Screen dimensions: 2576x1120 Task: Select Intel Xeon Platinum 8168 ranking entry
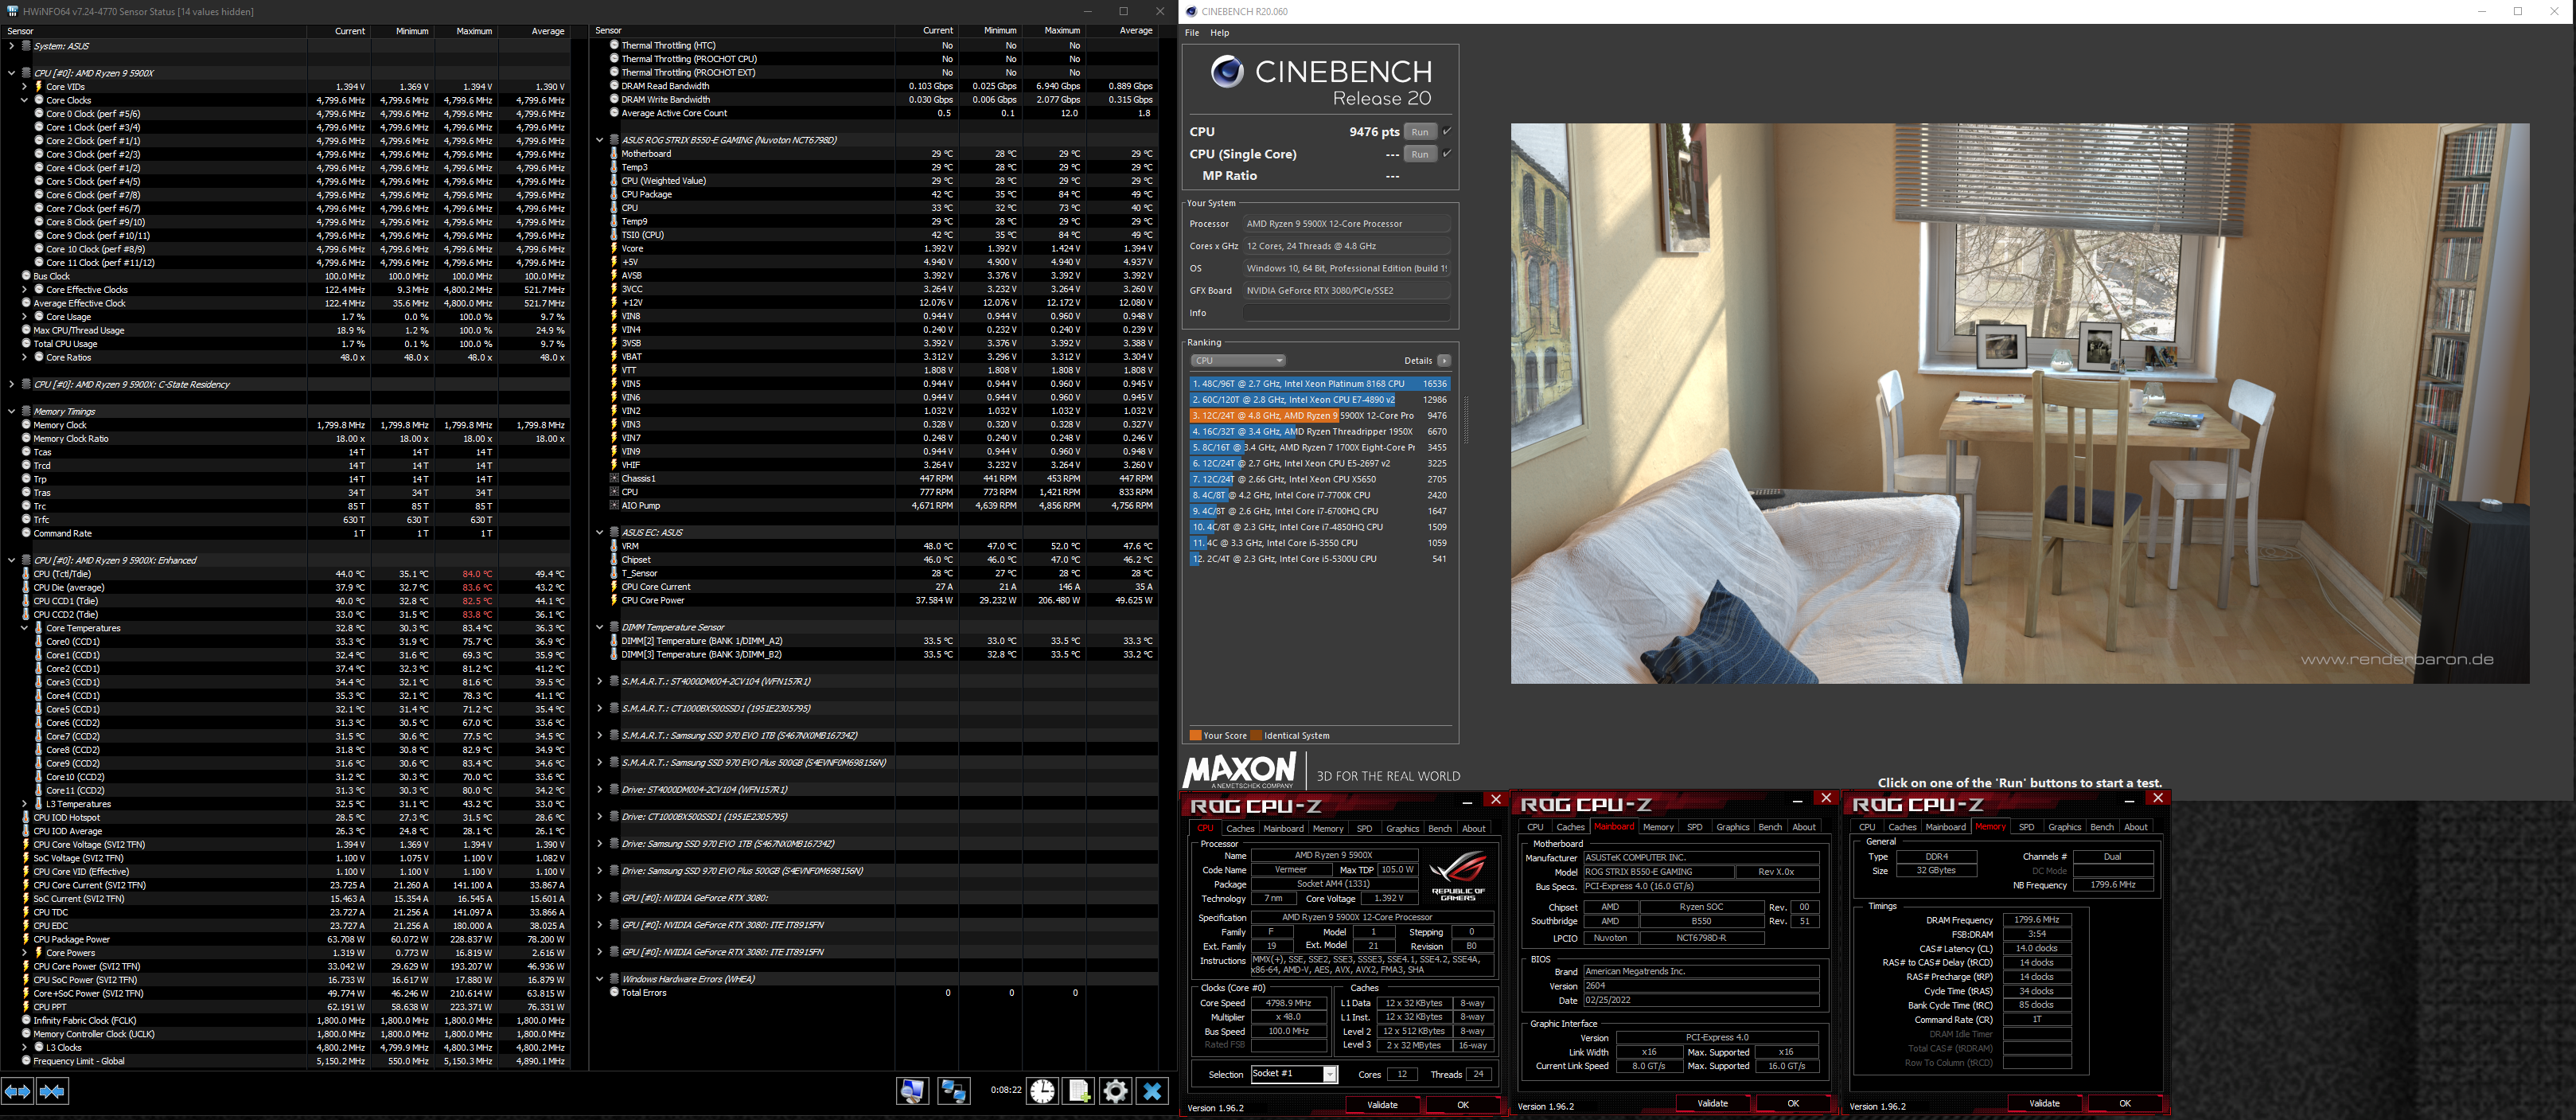coord(1320,383)
